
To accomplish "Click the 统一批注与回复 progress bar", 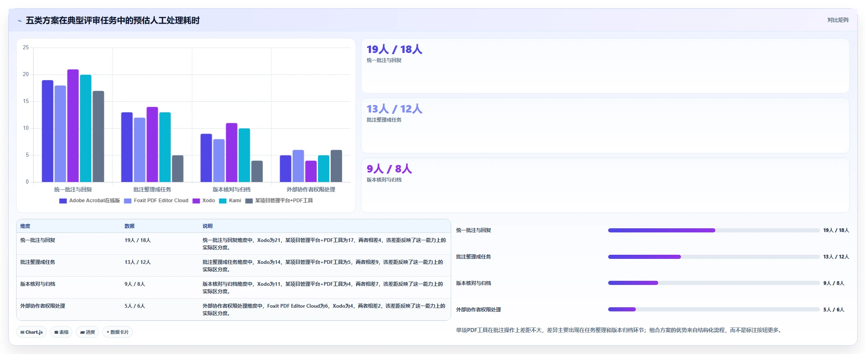I will pyautogui.click(x=714, y=230).
